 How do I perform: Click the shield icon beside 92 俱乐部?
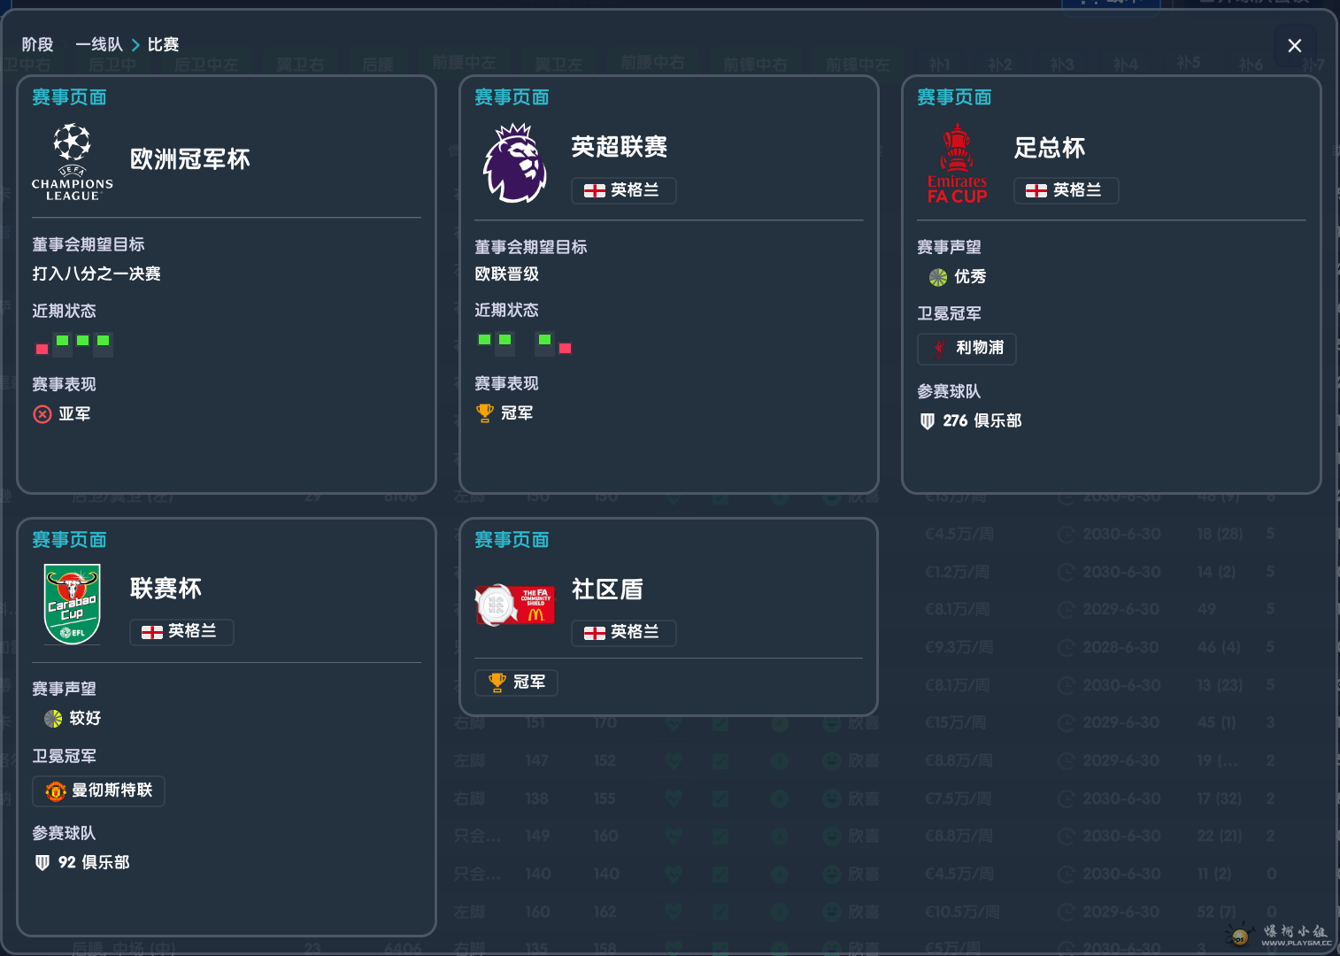tap(42, 863)
